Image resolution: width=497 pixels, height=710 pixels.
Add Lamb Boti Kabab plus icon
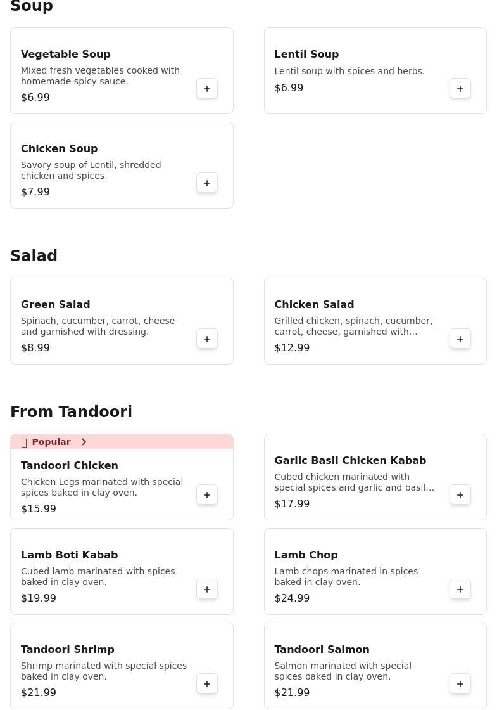[x=206, y=589]
